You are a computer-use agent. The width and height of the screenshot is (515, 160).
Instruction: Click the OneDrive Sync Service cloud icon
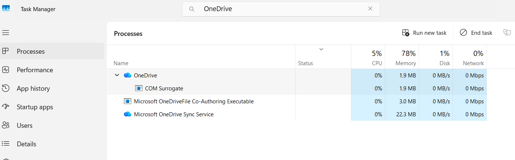point(128,114)
